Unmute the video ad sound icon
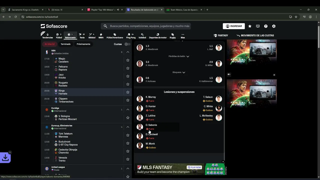The width and height of the screenshot is (320, 180). click(x=229, y=74)
